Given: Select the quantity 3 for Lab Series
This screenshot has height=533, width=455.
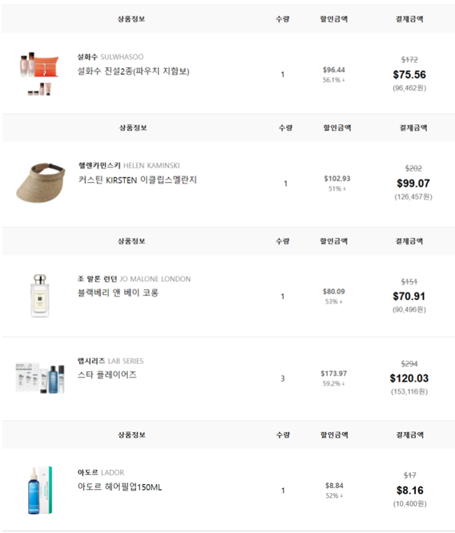Looking at the screenshot, I should [282, 379].
